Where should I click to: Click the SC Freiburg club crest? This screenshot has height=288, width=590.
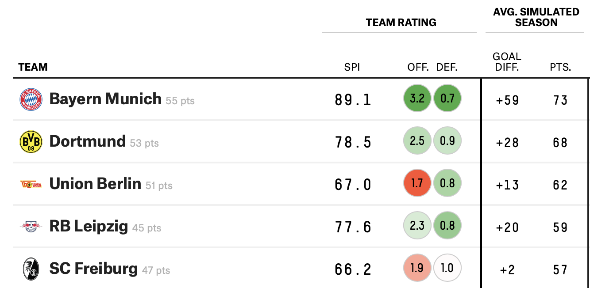click(x=31, y=269)
